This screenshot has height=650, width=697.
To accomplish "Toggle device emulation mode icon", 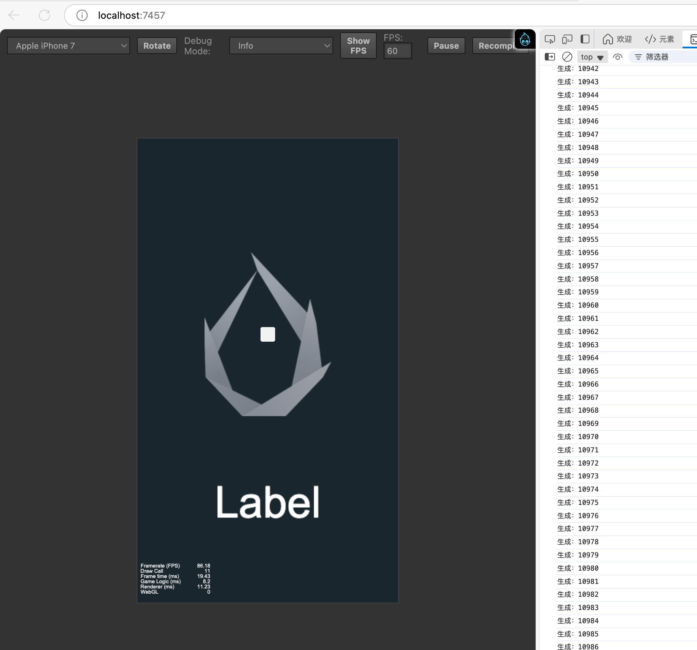I will (567, 39).
